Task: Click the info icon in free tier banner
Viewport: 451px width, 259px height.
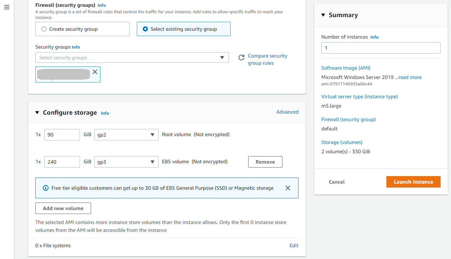Action: pyautogui.click(x=45, y=188)
